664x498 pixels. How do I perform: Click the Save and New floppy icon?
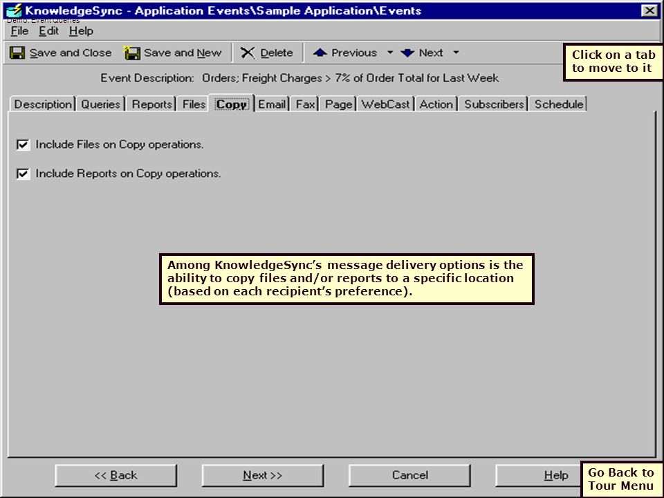coord(131,53)
